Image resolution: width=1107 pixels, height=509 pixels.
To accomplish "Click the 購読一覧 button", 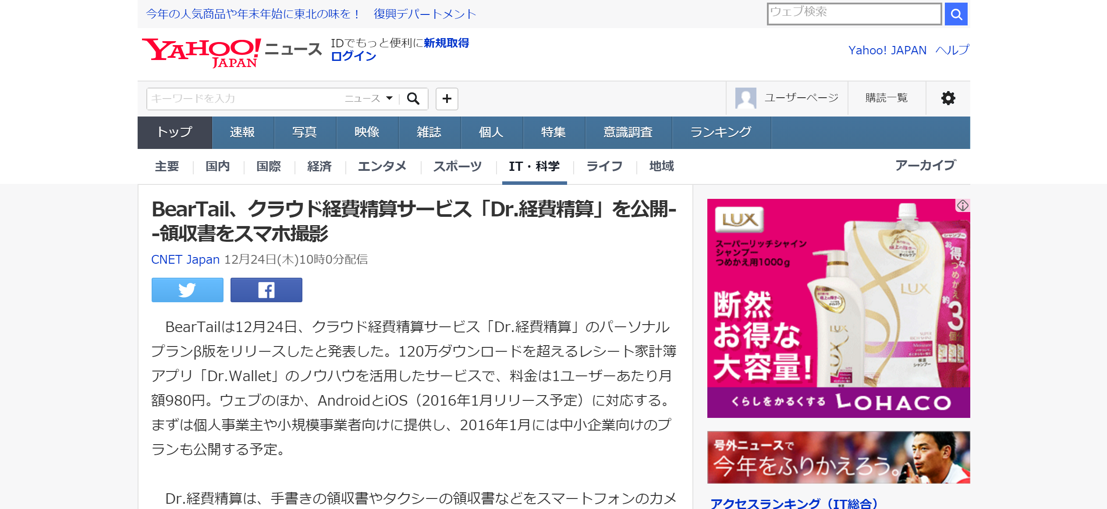I will click(x=886, y=98).
